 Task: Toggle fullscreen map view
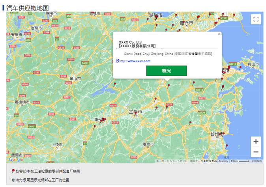point(256,19)
